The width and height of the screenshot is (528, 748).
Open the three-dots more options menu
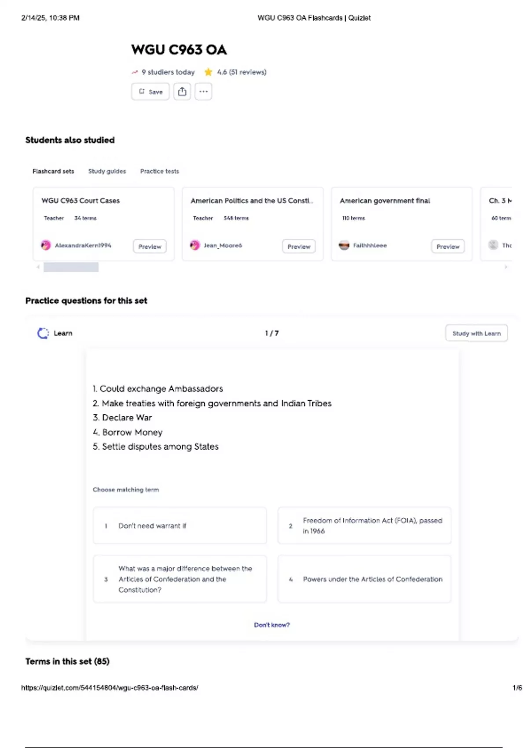pyautogui.click(x=203, y=92)
